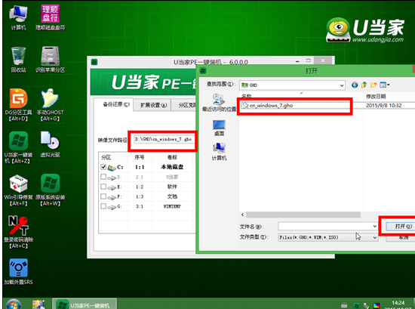Launch 加载外置SRS desktop icon

tap(18, 272)
